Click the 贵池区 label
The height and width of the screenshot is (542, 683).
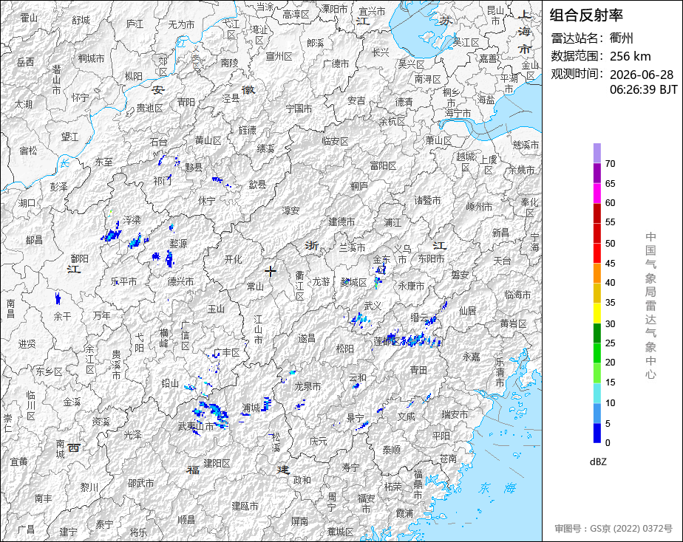pyautogui.click(x=149, y=108)
